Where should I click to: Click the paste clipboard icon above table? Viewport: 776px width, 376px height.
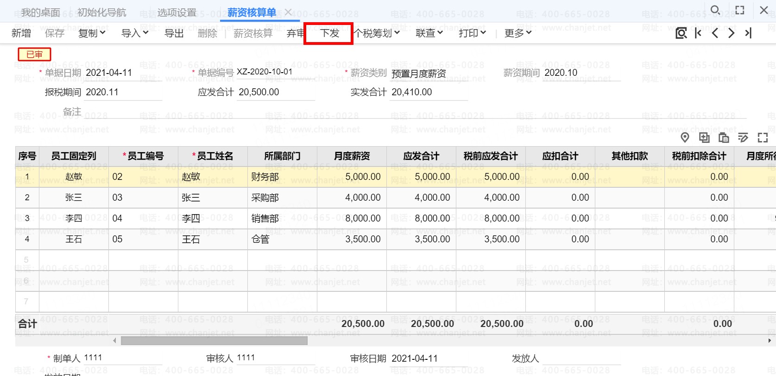tap(724, 137)
